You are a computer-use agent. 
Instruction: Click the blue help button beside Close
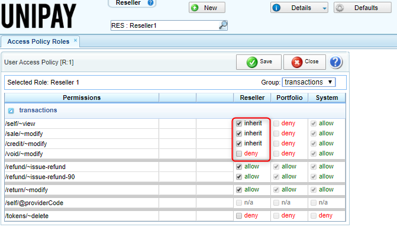[335, 62]
